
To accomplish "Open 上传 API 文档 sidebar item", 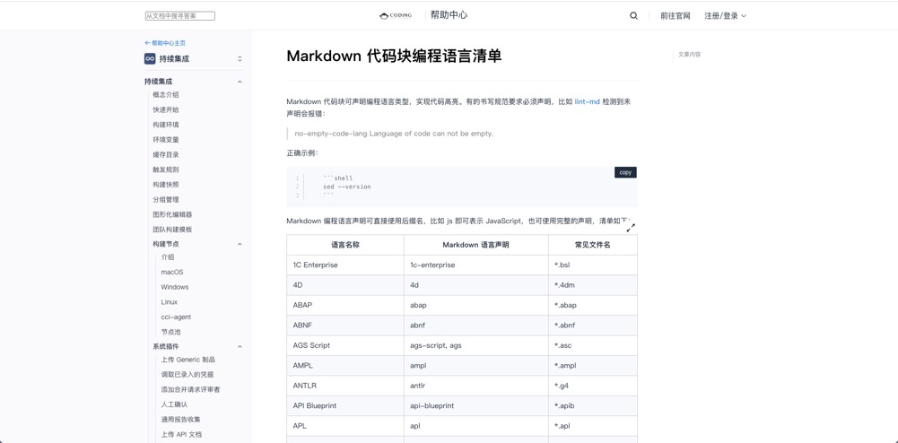I will 181,434.
